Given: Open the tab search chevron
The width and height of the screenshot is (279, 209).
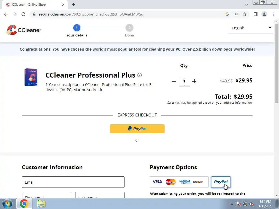Looking at the screenshot, I should pyautogui.click(x=246, y=5).
